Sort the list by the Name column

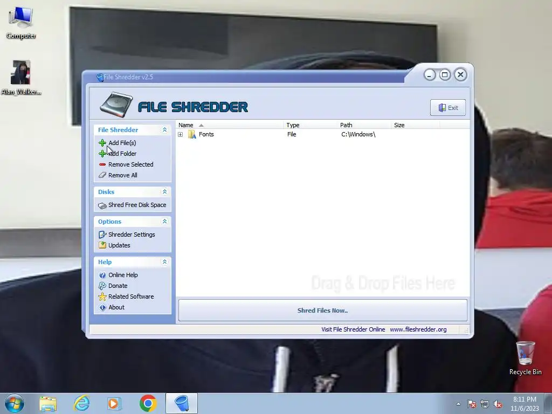[x=230, y=125]
